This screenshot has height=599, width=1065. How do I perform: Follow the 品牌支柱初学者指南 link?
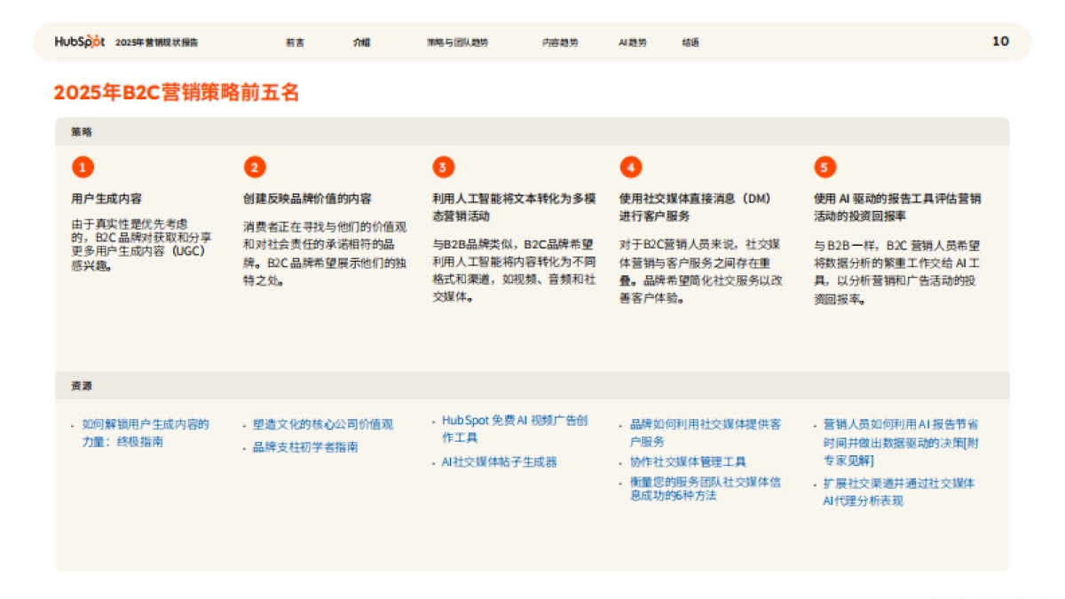tap(305, 447)
